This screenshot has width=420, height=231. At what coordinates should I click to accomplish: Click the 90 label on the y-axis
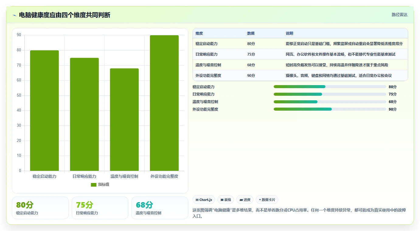pos(19,35)
